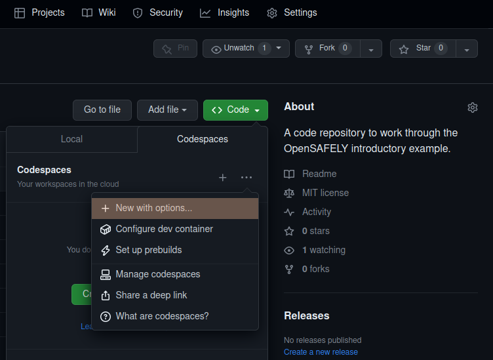Open the Projects tab
Image resolution: width=493 pixels, height=360 pixels.
coord(39,12)
